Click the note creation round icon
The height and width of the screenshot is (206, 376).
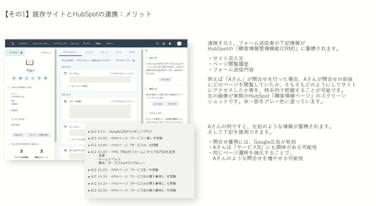pyautogui.click(x=14, y=78)
